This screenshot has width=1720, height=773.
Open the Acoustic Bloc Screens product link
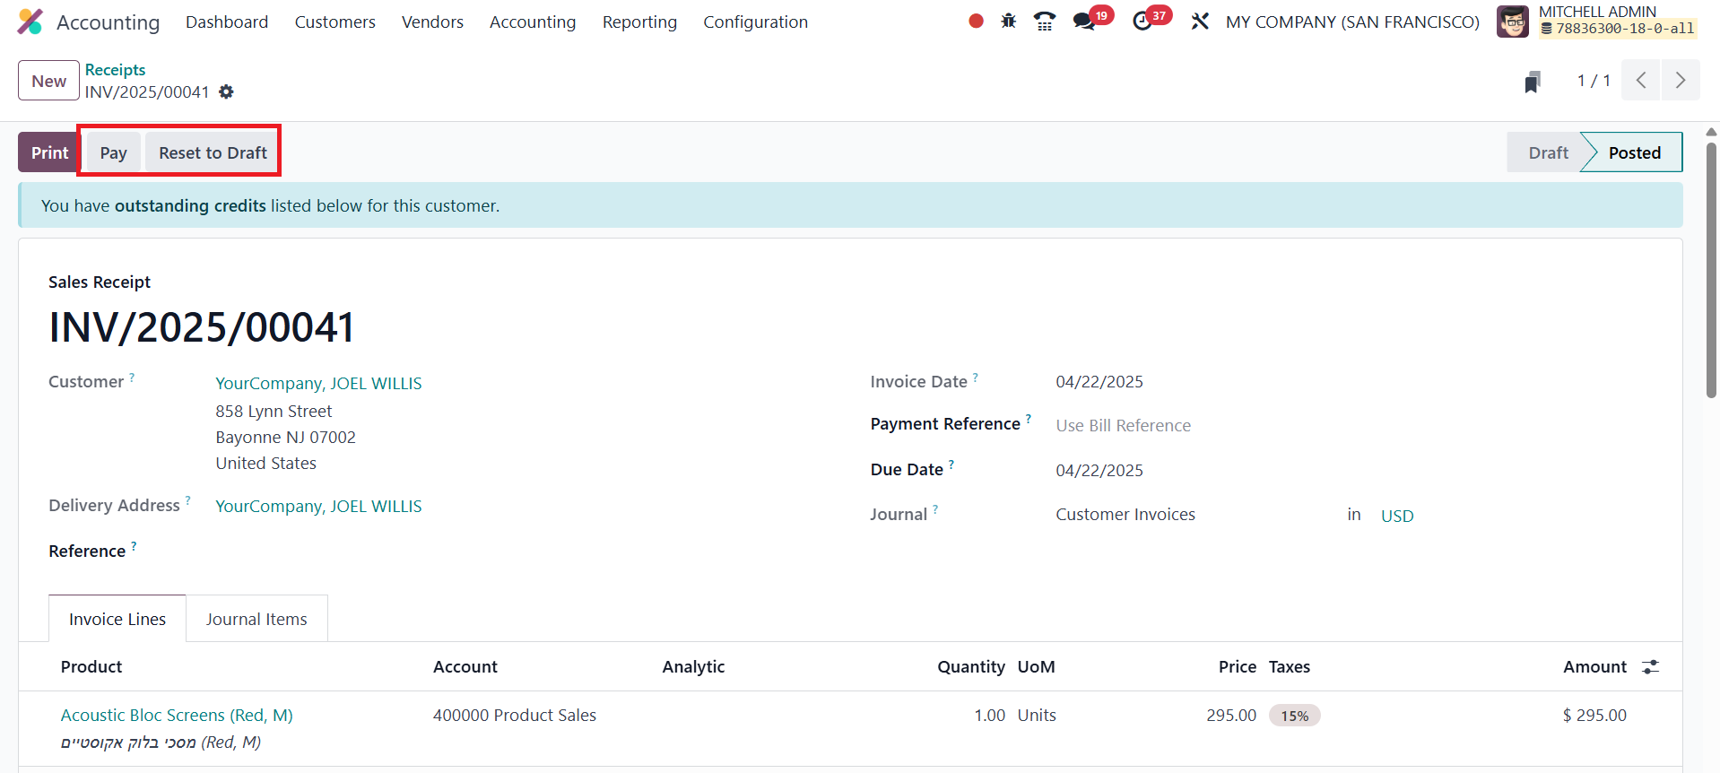[x=177, y=716]
